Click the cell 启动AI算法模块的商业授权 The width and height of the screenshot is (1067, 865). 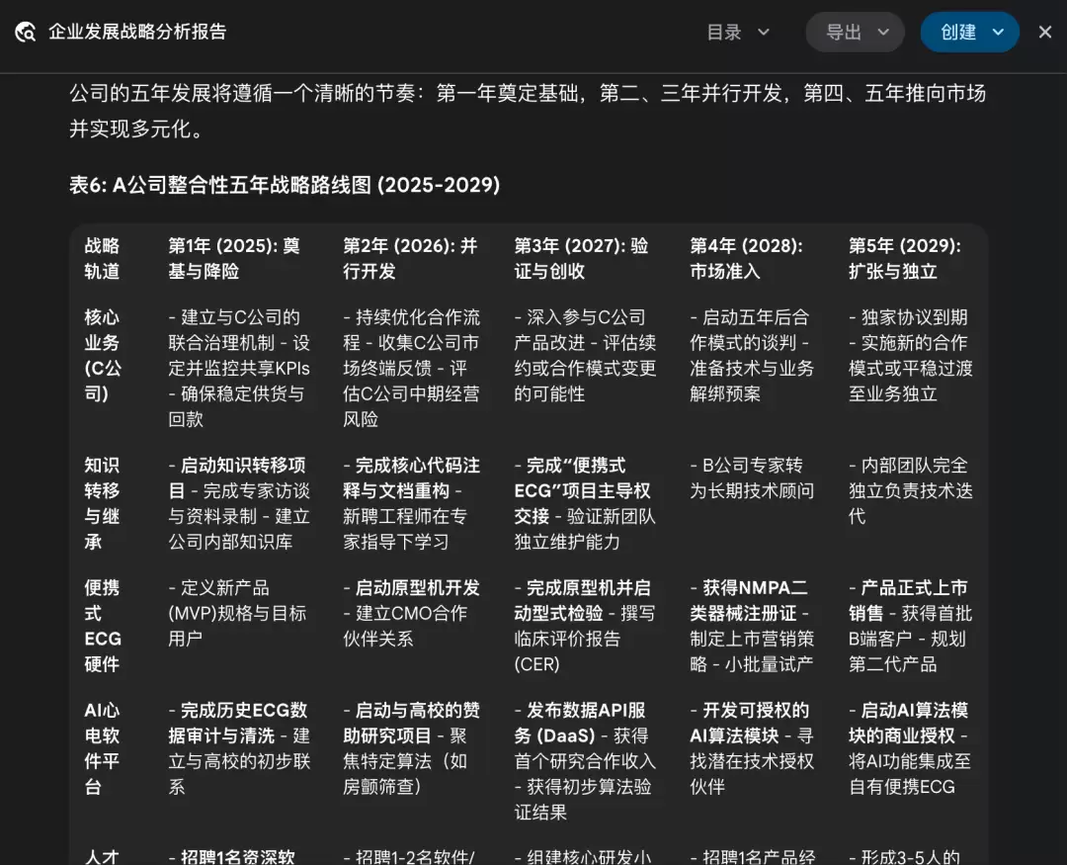pyautogui.click(x=909, y=748)
